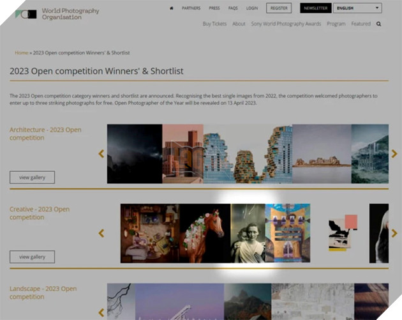The height and width of the screenshot is (320, 402).
Task: Go to previous Creative images with left arrow
Action: [101, 233]
